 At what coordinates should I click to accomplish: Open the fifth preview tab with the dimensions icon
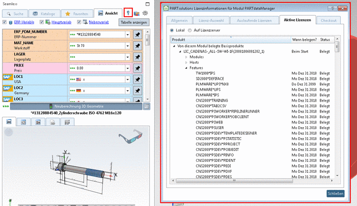(67, 122)
